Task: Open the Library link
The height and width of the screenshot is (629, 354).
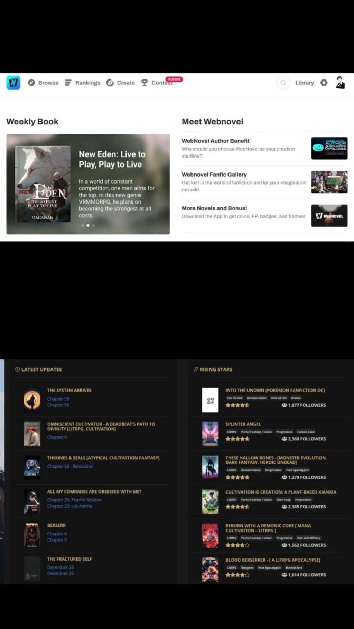Action: [305, 83]
